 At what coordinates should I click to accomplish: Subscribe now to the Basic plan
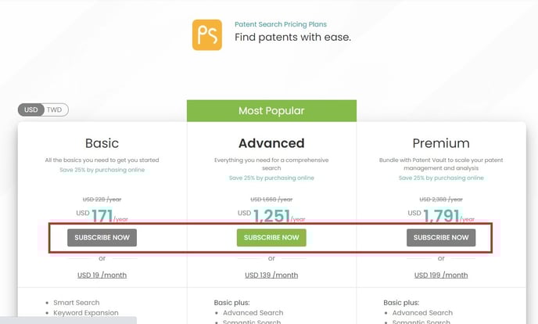coord(102,237)
